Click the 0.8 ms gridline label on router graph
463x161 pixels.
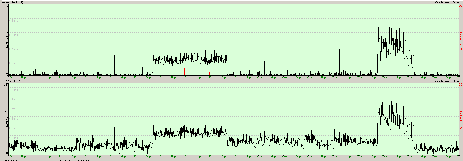click(x=14, y=21)
